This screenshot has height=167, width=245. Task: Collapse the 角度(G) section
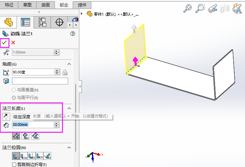click(x=69, y=64)
